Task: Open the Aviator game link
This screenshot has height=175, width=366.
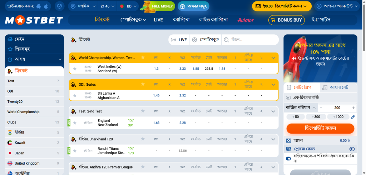Action: pyautogui.click(x=246, y=20)
